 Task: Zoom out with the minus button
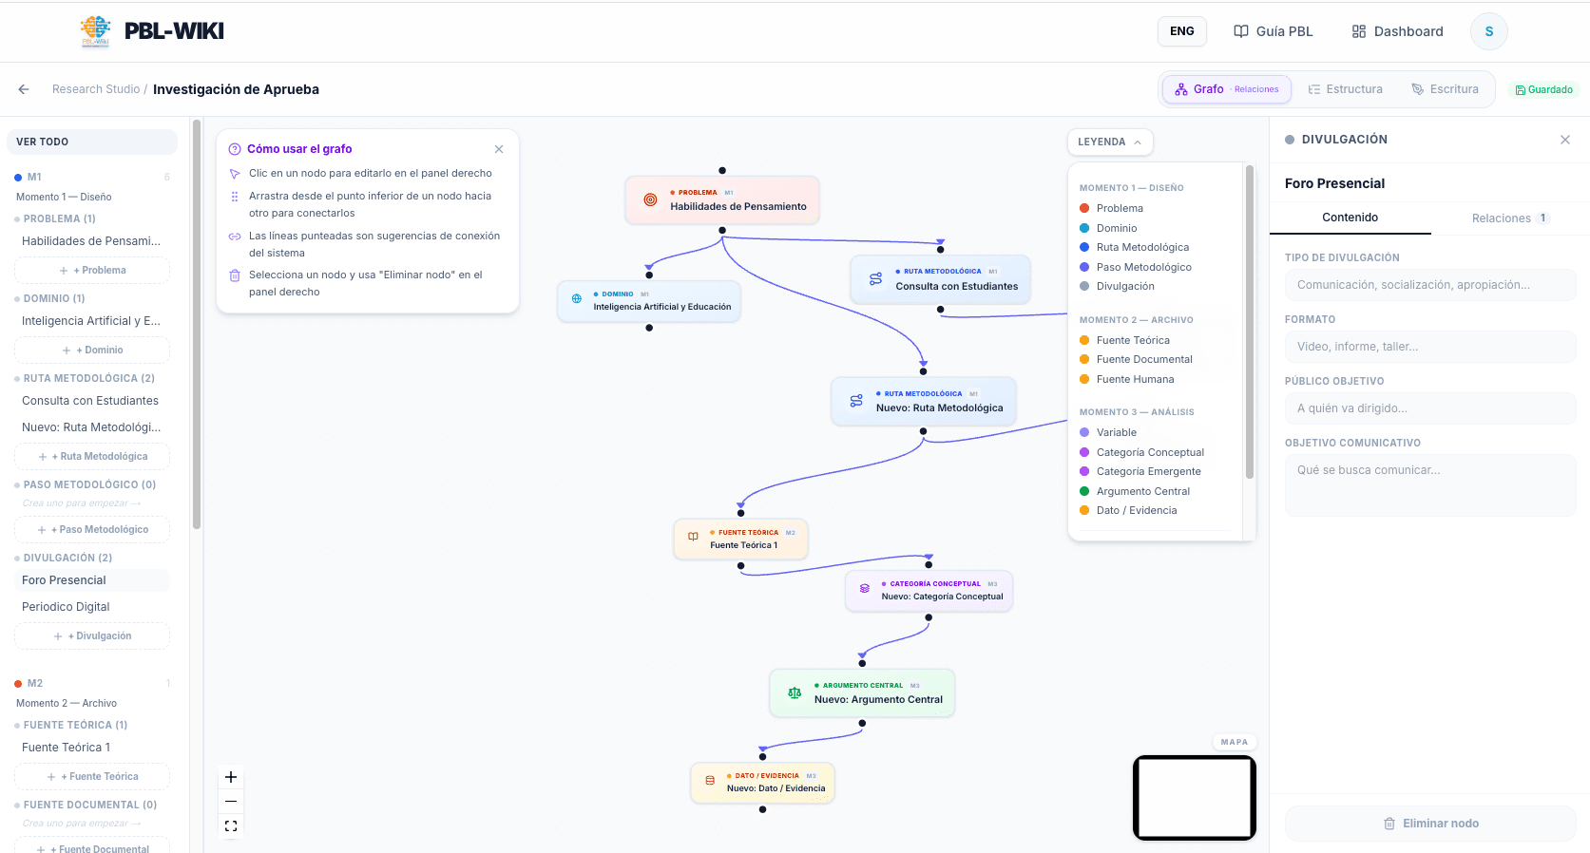click(231, 802)
